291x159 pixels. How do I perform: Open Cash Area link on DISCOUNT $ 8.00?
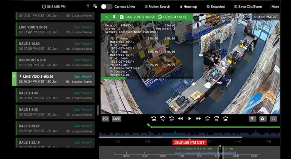coord(83,60)
